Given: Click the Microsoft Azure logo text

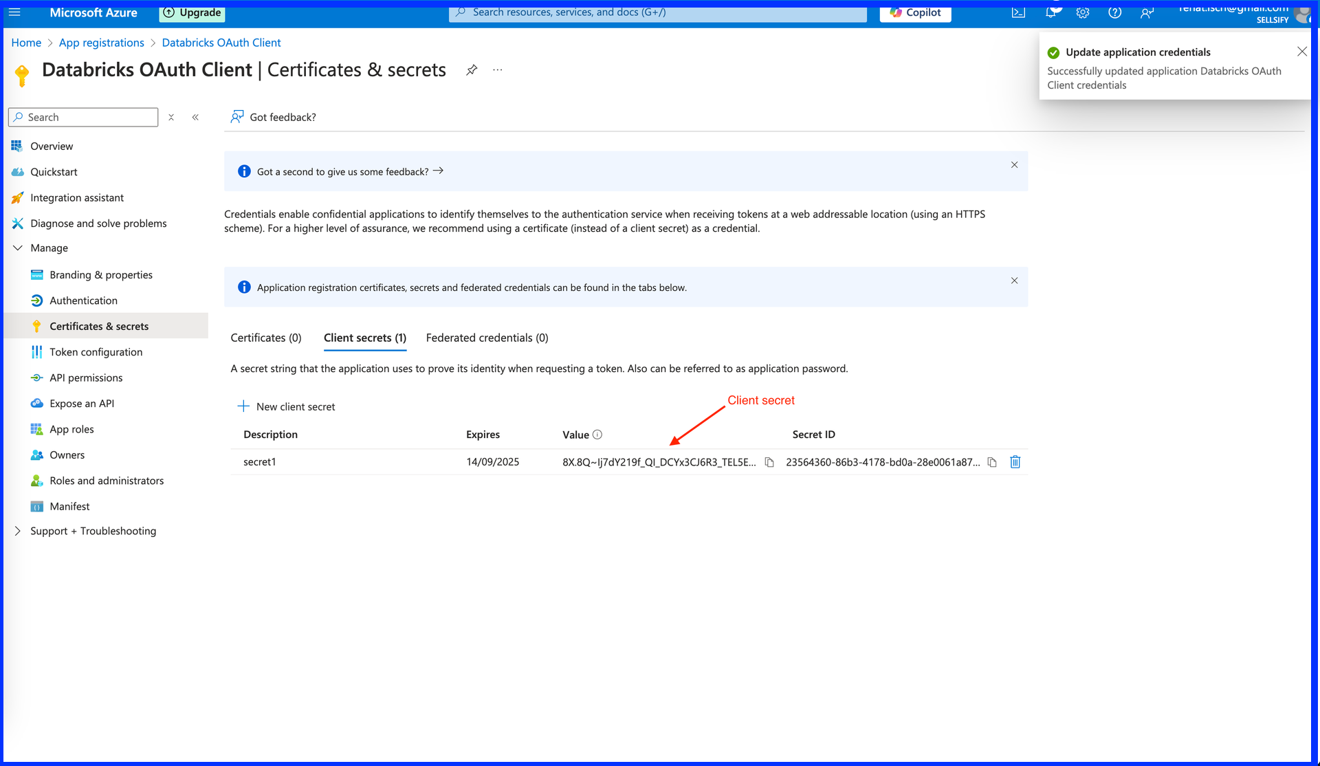Looking at the screenshot, I should (x=93, y=12).
